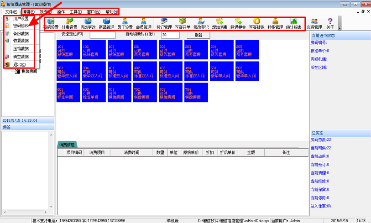Restore the inner MDI child window

(363, 11)
